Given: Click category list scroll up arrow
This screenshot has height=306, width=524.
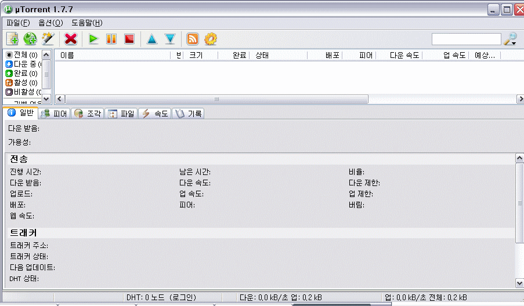Looking at the screenshot, I should (46, 54).
